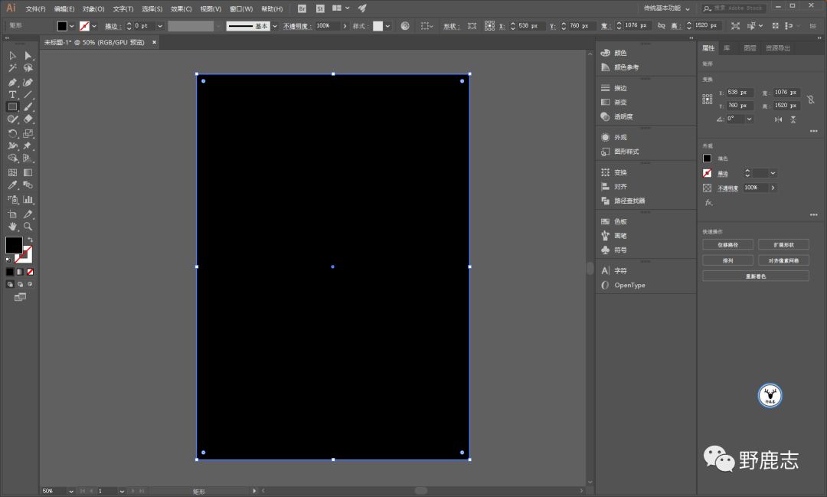
Task: Set fill to None in toolbar
Action: (x=31, y=271)
